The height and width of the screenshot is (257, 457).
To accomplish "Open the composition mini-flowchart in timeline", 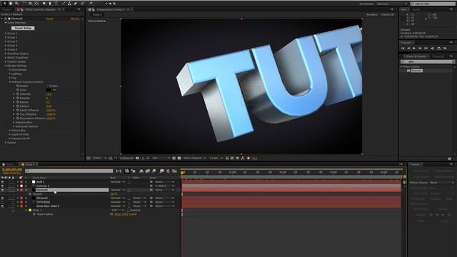I will 119,171.
